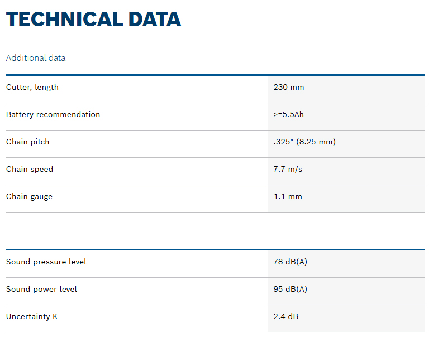
Task: Click the blue line above Sound pressure level
Action: [215, 249]
